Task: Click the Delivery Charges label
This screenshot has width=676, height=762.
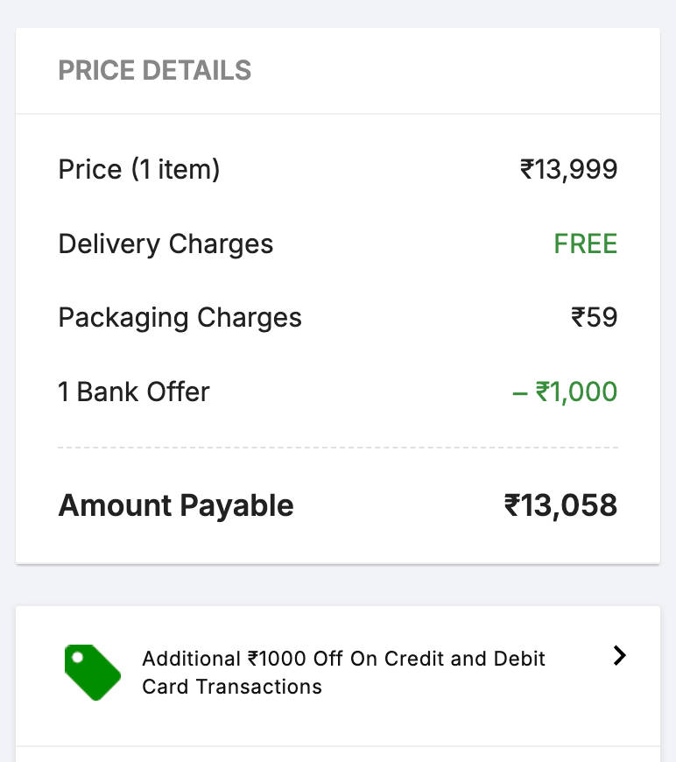Action: click(165, 243)
